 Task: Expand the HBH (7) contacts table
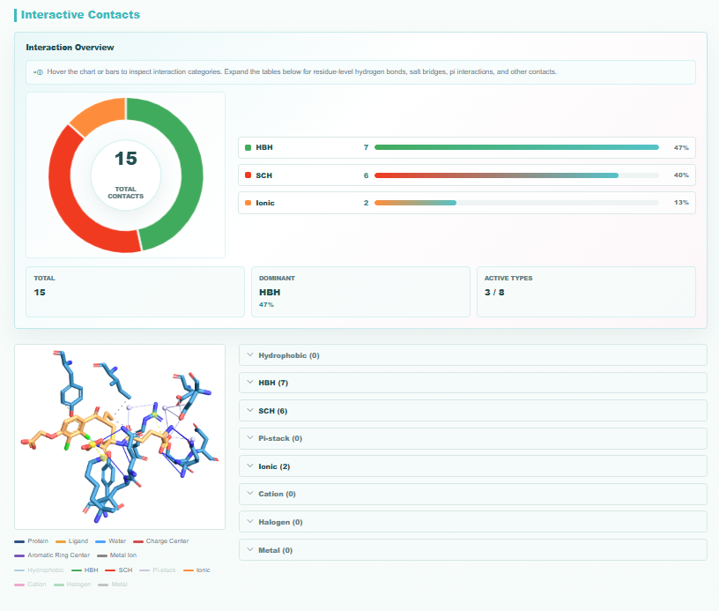pos(473,383)
